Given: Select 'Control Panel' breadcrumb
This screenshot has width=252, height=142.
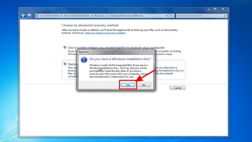Looking at the screenshot, I should (51, 16).
